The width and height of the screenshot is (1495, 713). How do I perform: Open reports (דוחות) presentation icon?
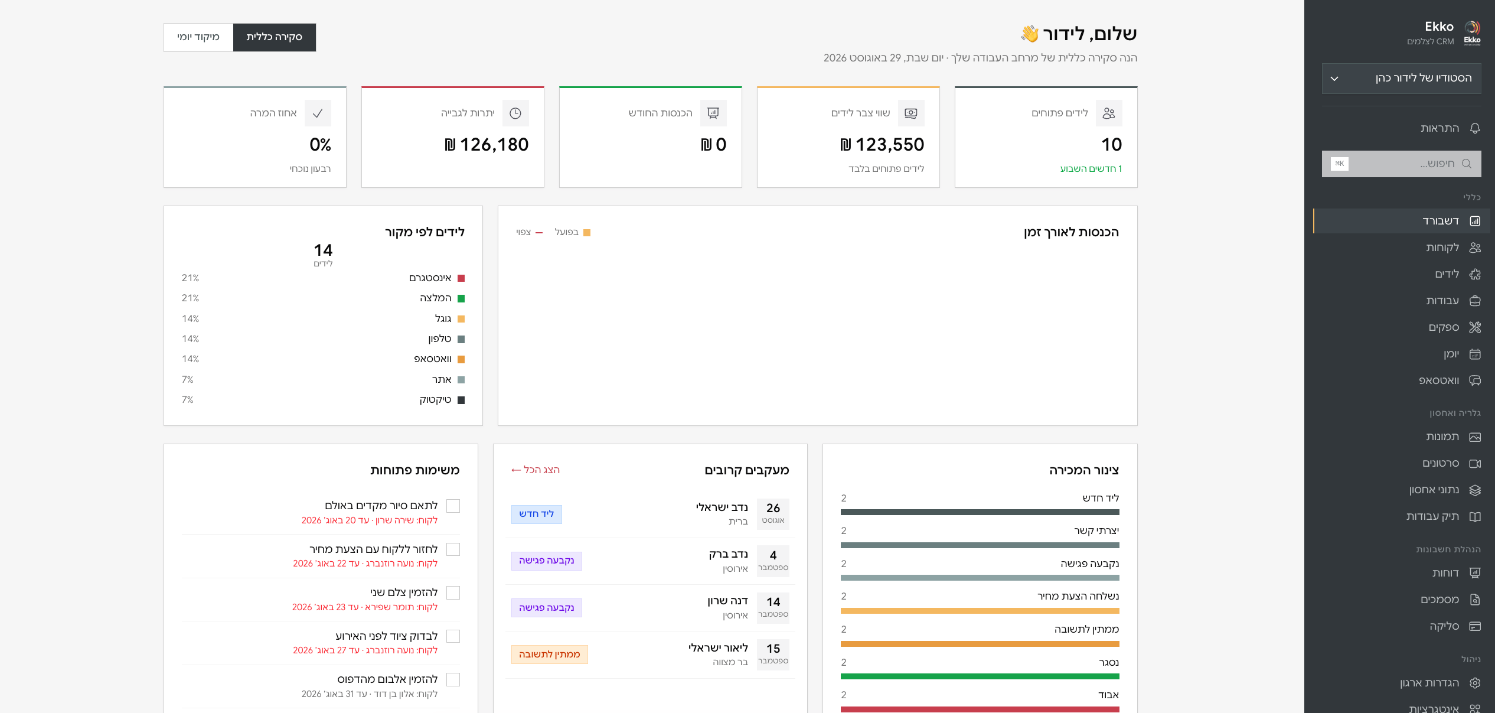1475,573
